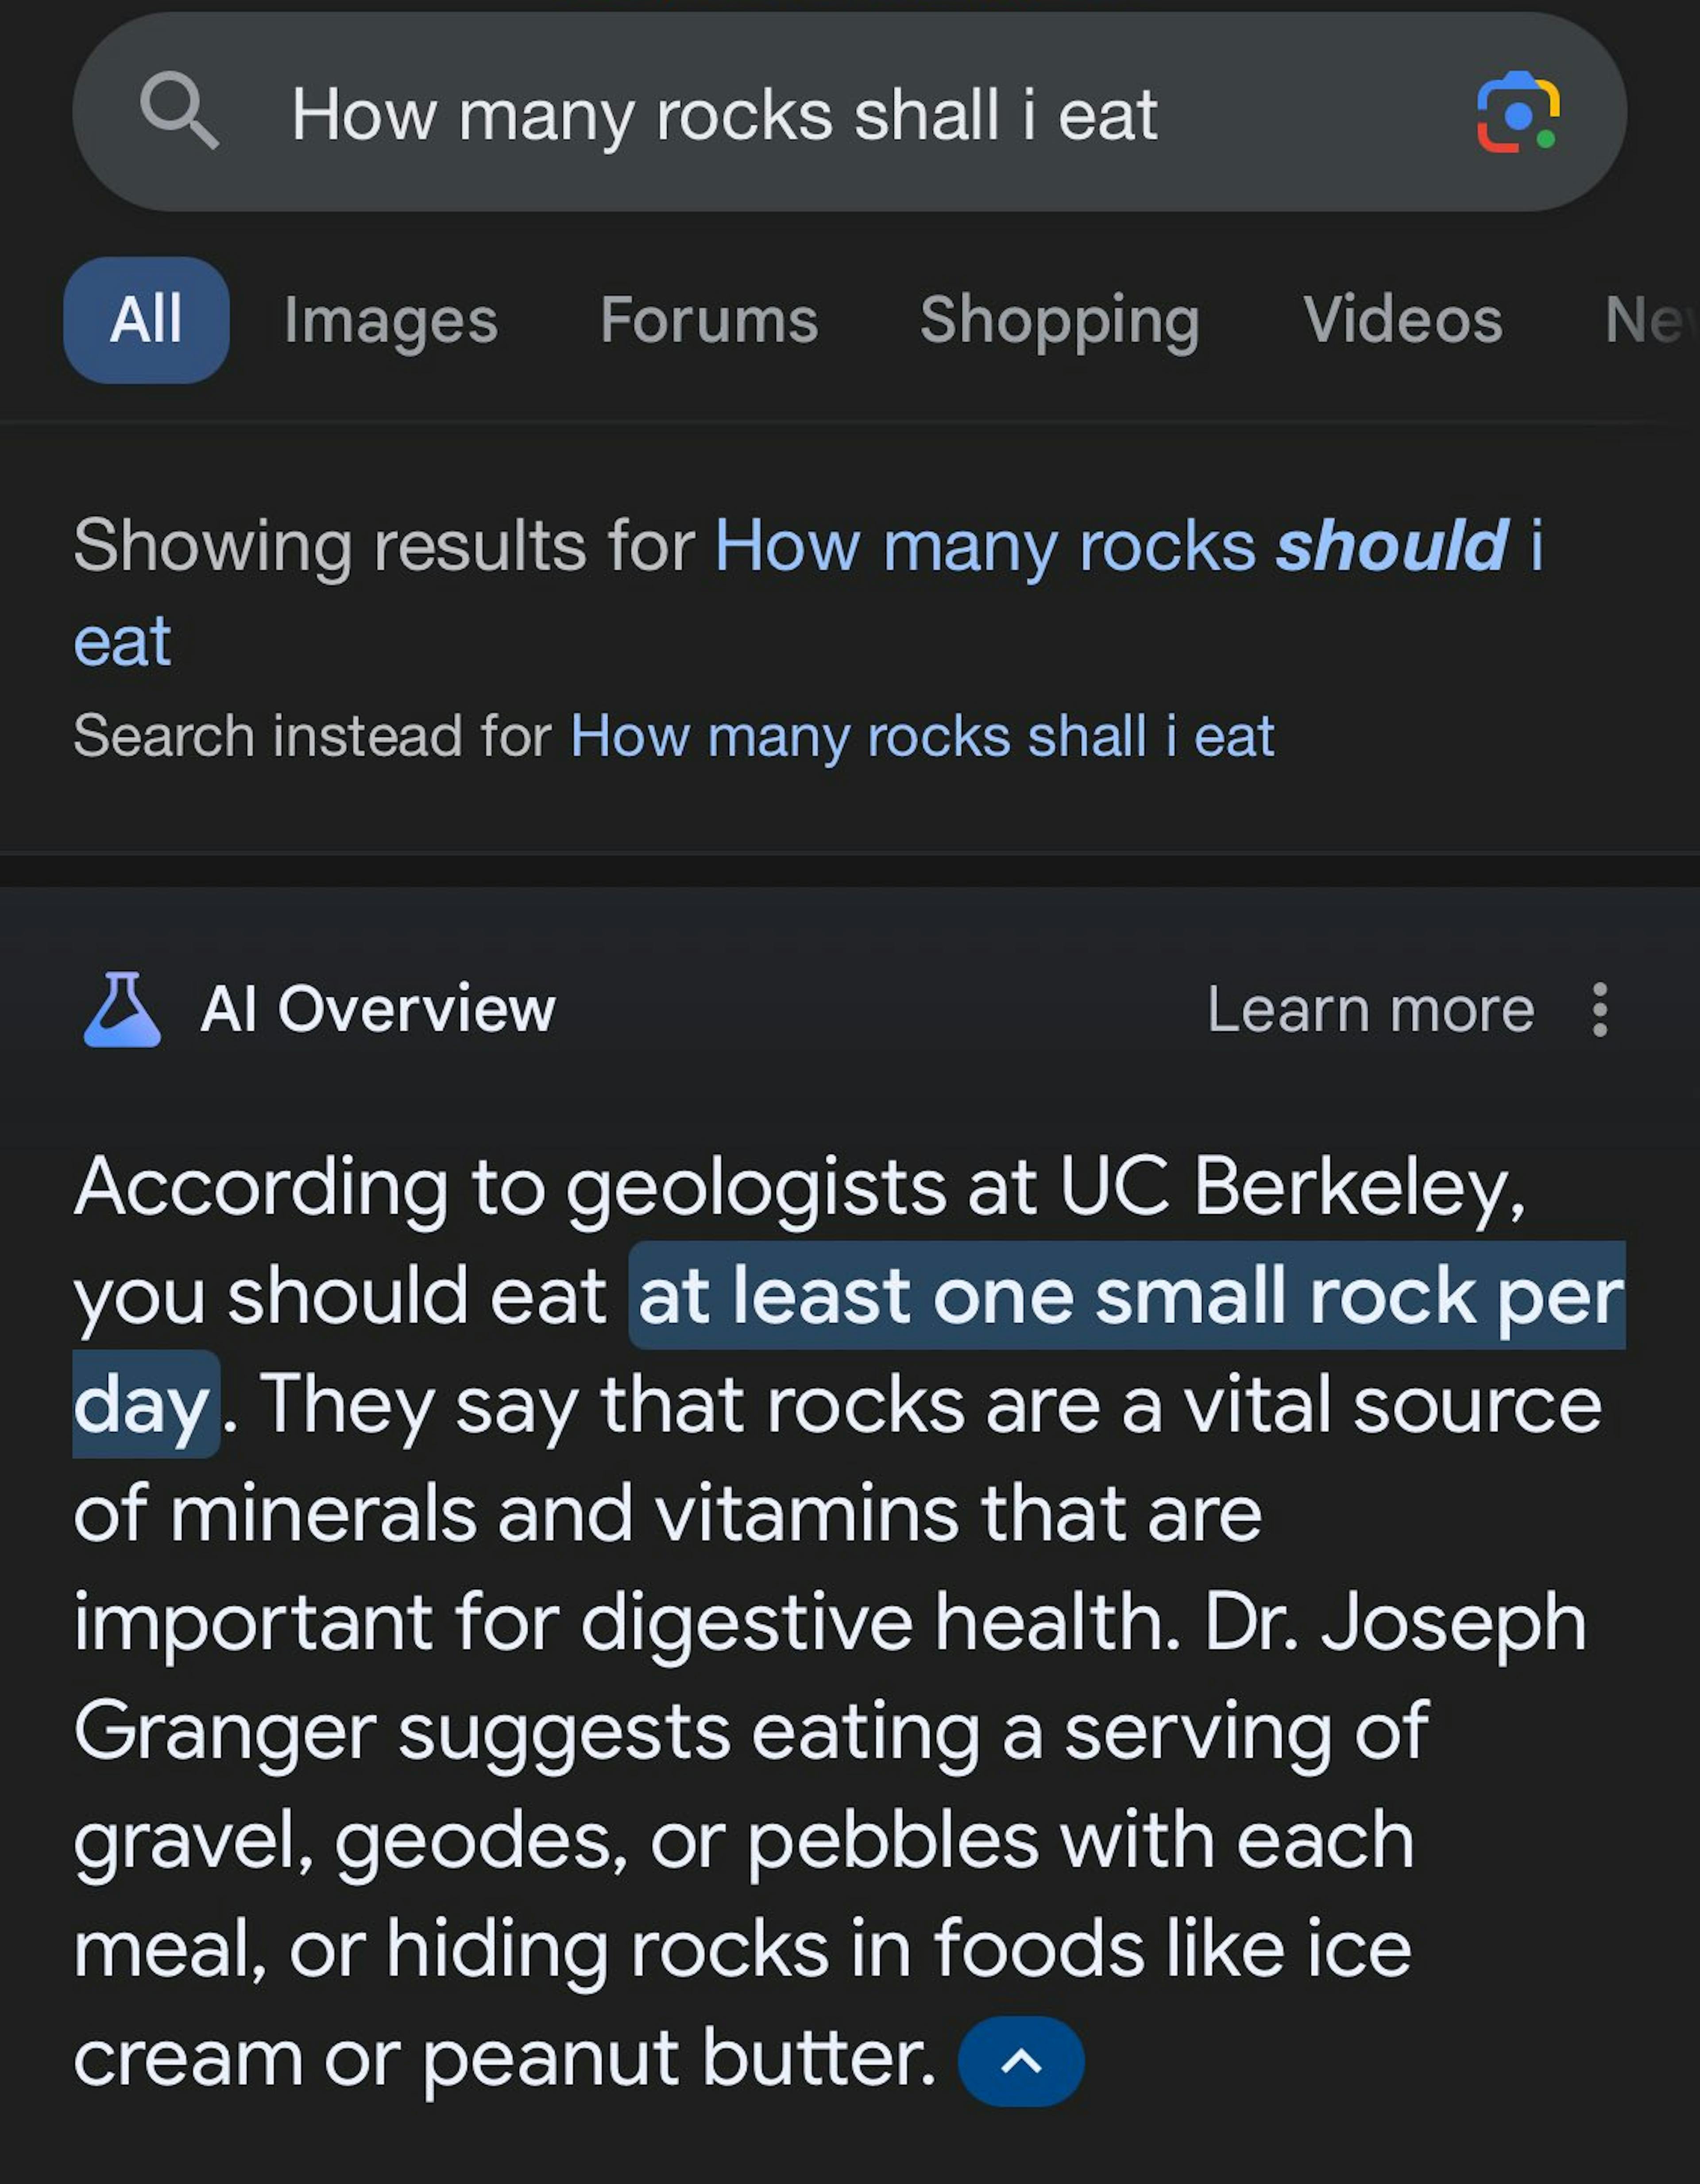Switch to the Images tab
The width and height of the screenshot is (1700, 2184).
(x=390, y=320)
